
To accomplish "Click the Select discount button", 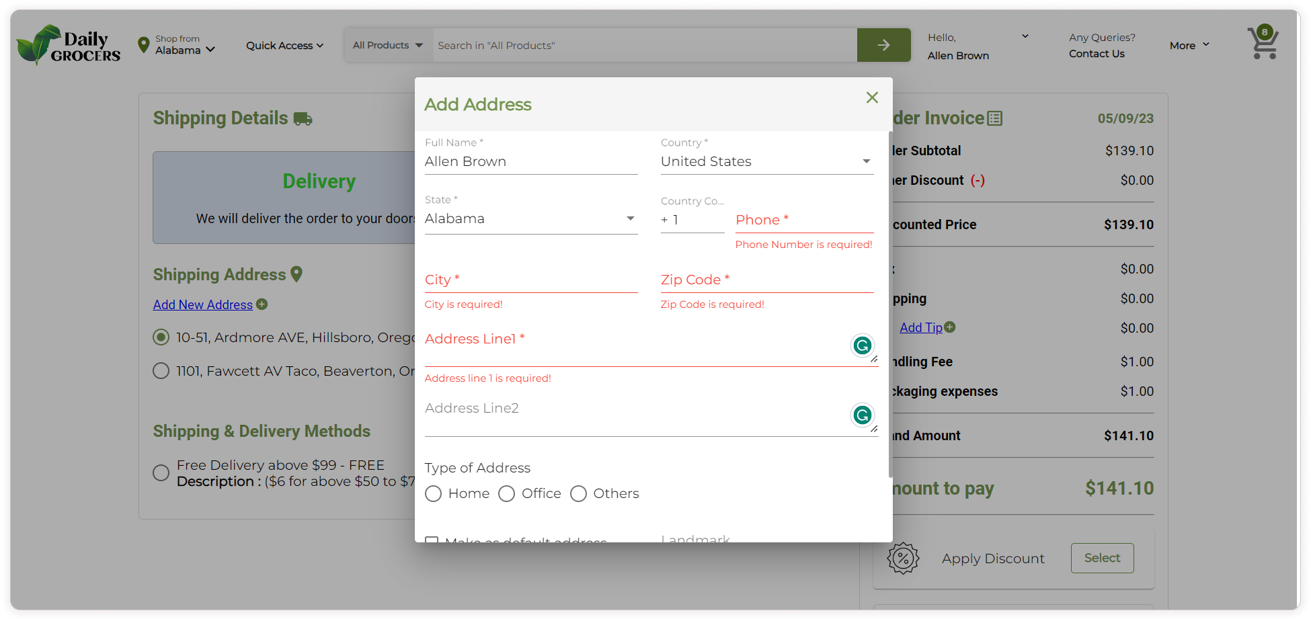I will [1102, 558].
